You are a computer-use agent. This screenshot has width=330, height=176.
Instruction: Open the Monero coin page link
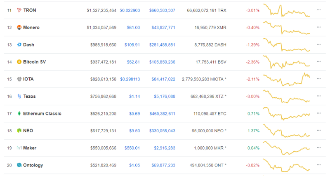(x=31, y=28)
